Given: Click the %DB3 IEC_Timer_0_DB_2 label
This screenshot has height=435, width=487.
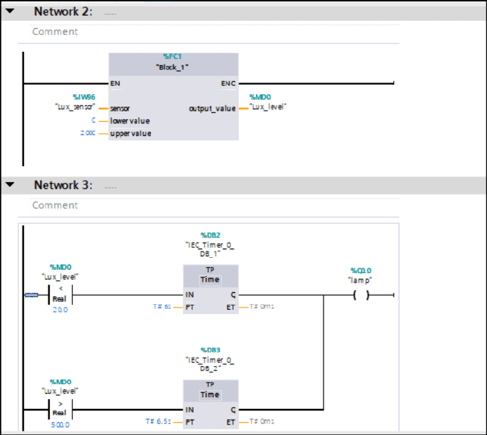Looking at the screenshot, I should (x=211, y=359).
